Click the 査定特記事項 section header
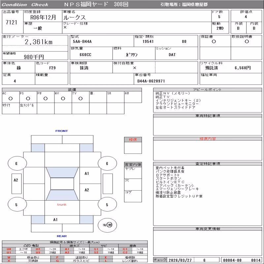The height and width of the screenshot is (264, 264). point(208,164)
